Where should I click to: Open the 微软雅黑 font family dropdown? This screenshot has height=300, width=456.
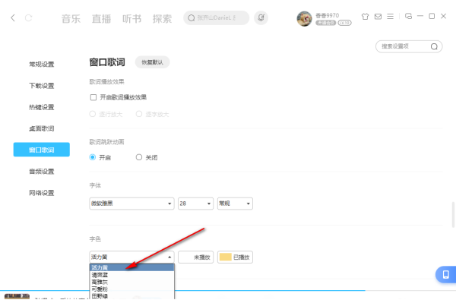[131, 204]
